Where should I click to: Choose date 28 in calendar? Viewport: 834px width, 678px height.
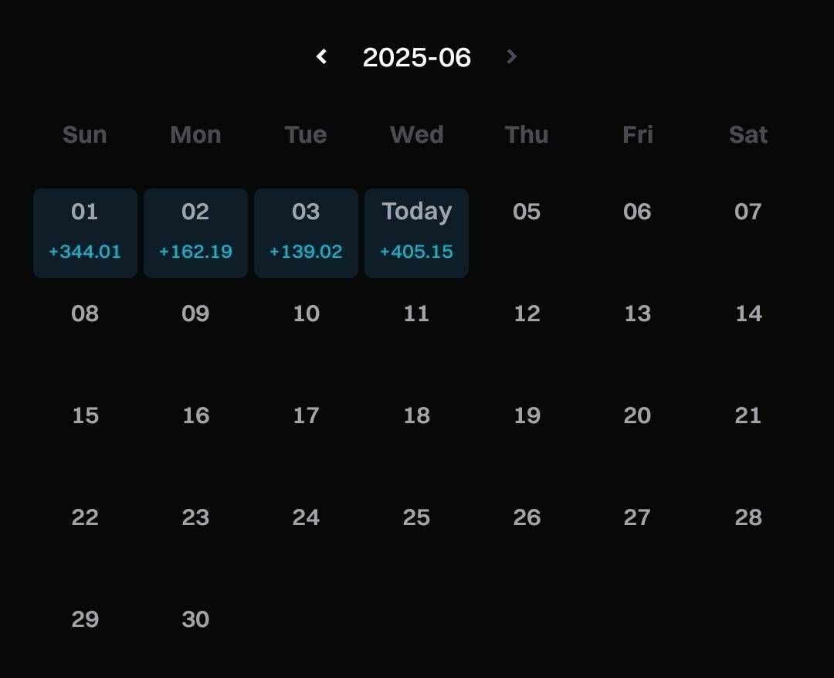pos(748,518)
